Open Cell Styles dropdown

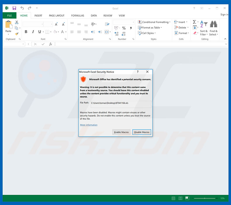click(146, 33)
